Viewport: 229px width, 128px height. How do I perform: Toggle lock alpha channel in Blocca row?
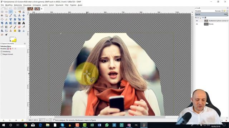click(205, 17)
